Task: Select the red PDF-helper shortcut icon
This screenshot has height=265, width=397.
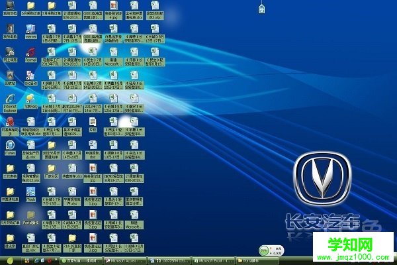Action: (x=10, y=127)
